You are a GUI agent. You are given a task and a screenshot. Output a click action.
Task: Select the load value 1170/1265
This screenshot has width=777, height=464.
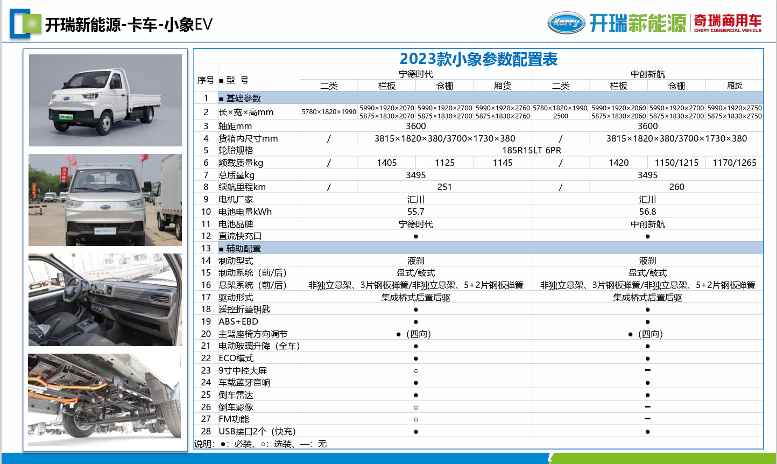(x=734, y=163)
